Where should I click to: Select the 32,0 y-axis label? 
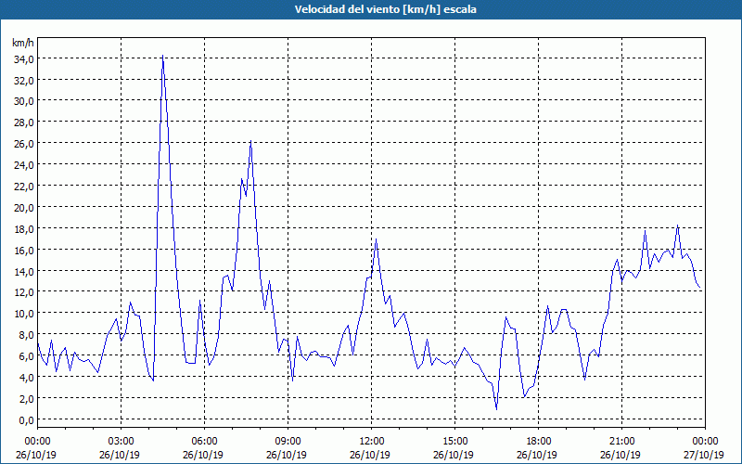point(23,81)
